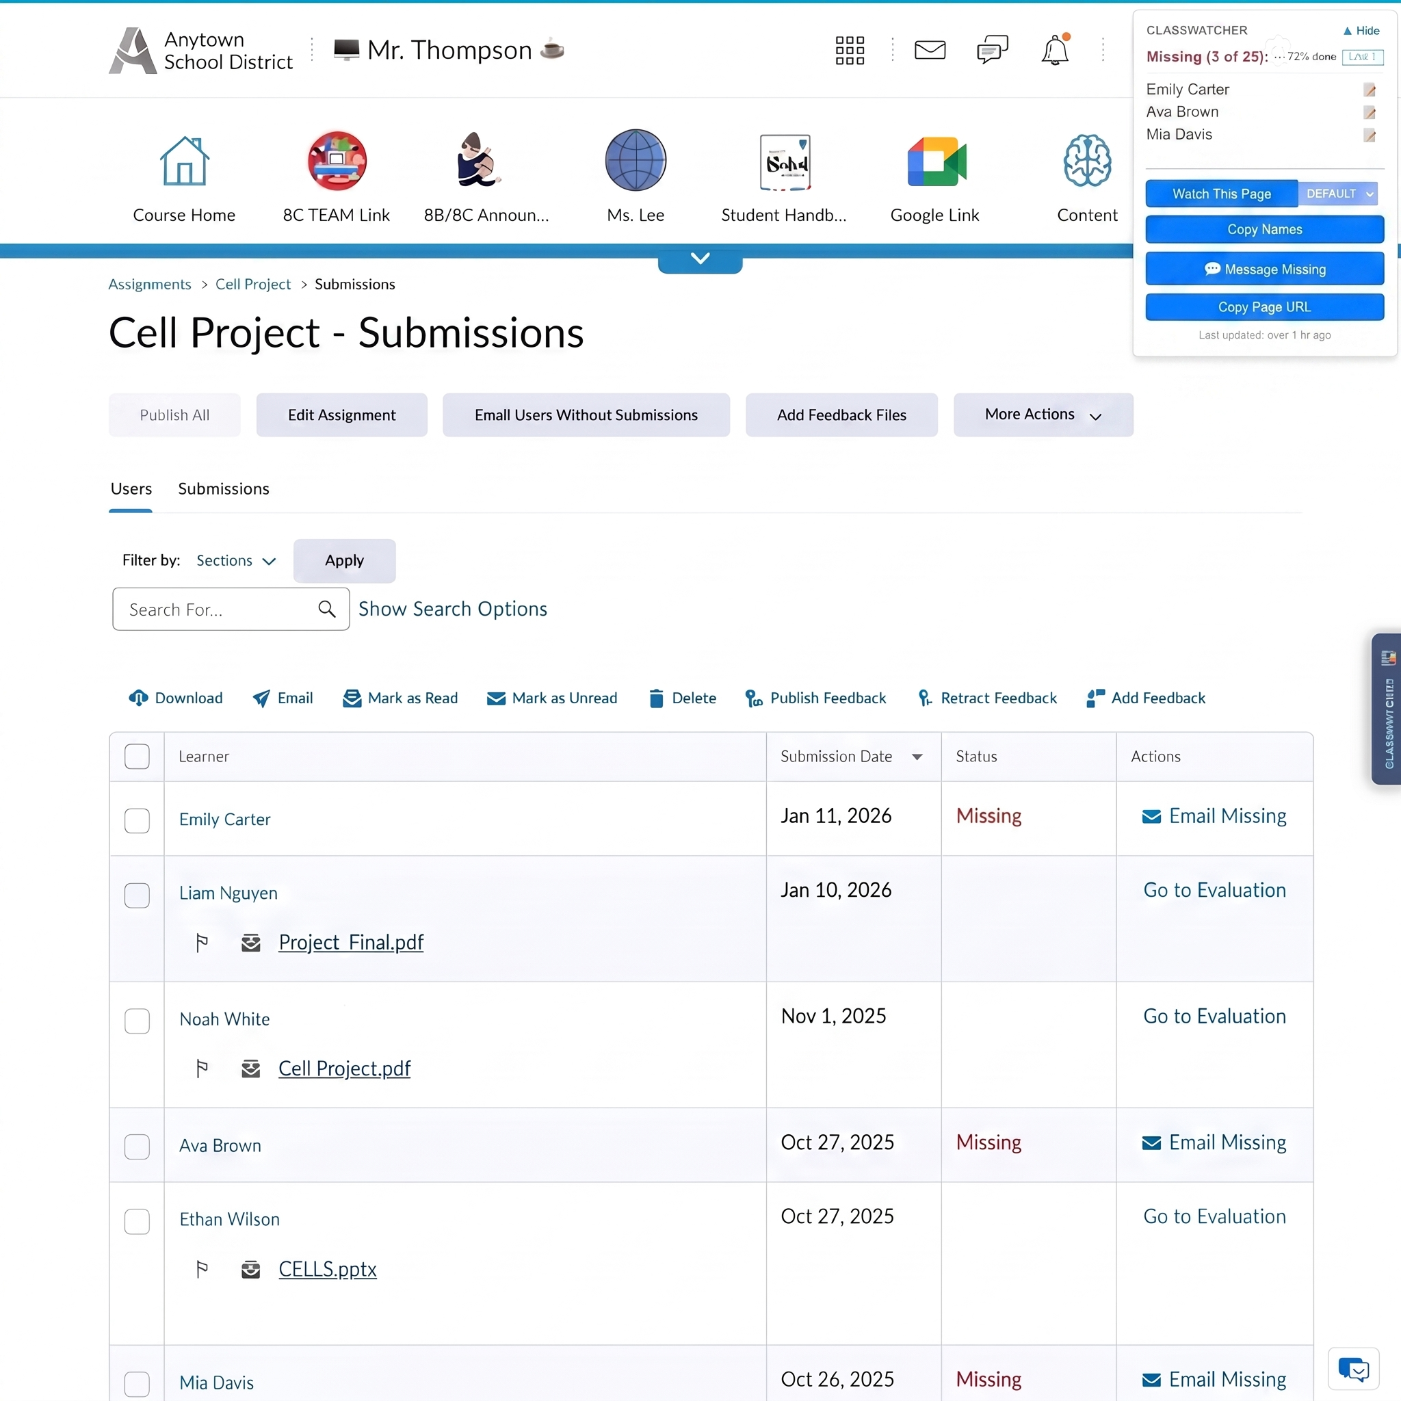
Task: Click Email Missing for Ava Brown
Action: [1214, 1143]
